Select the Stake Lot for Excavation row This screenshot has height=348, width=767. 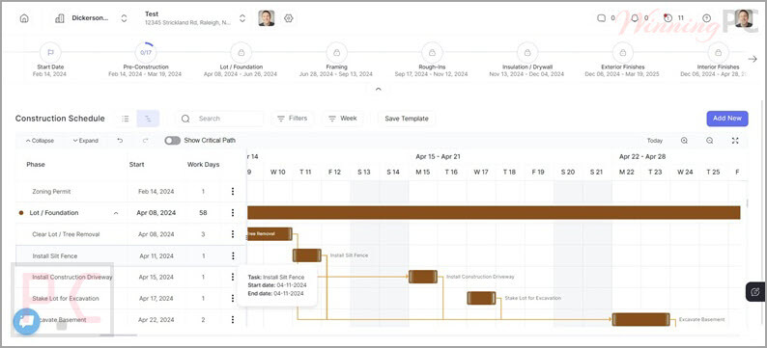point(130,298)
